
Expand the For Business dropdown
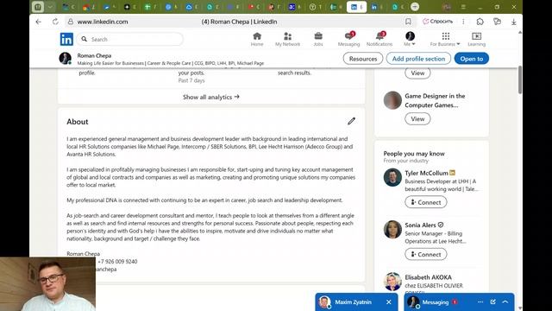(x=445, y=39)
